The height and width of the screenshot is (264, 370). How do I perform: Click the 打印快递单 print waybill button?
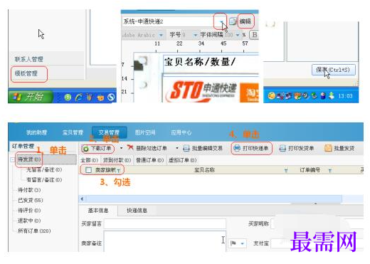tap(251, 149)
